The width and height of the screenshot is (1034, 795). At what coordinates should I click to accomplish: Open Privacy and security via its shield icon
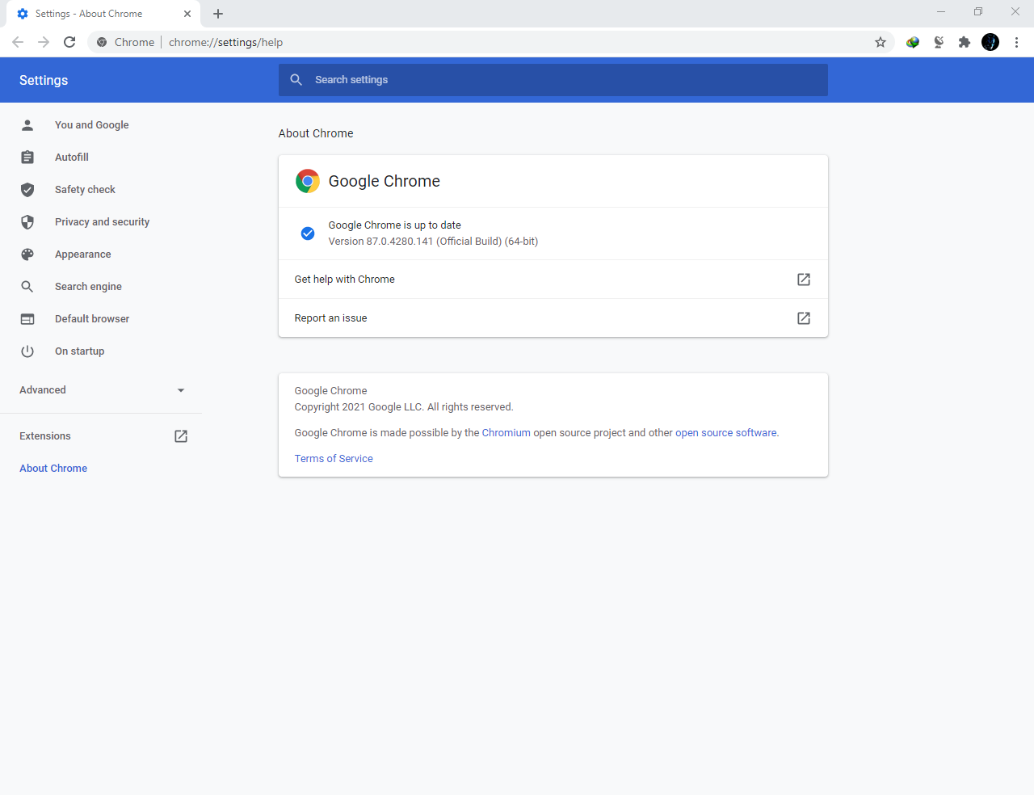27,222
